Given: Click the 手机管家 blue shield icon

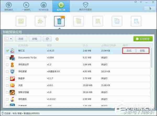Looking at the screenshot, I should (12, 72).
